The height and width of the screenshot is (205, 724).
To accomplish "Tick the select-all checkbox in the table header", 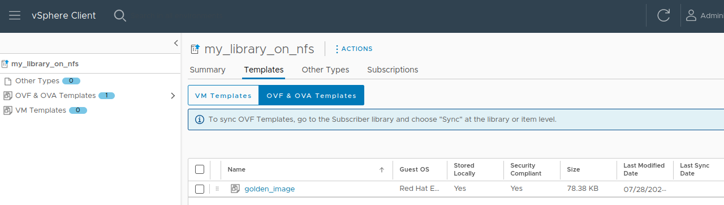I will tap(200, 169).
